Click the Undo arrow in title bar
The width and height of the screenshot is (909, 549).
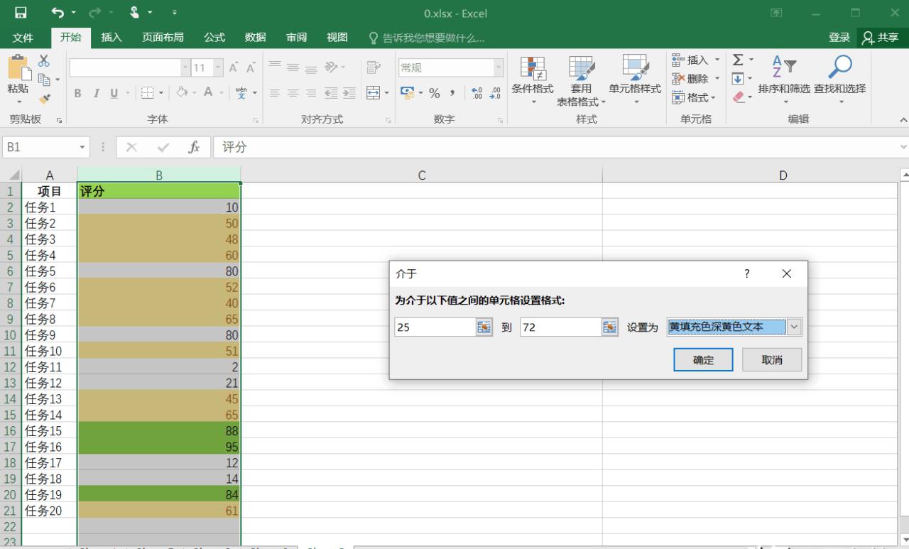point(57,13)
